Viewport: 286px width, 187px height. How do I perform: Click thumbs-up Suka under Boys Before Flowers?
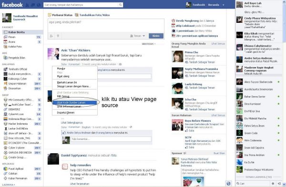tap(190, 130)
